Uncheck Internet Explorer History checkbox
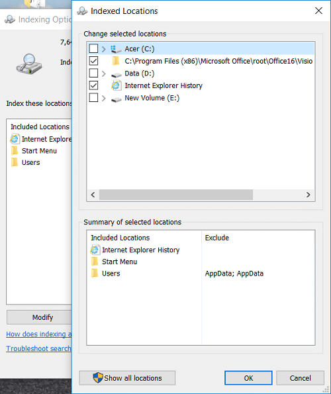This screenshot has width=331, height=394. click(x=93, y=85)
